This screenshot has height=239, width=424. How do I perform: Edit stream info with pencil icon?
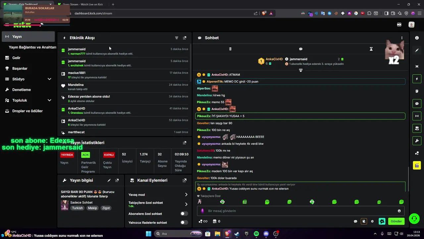[x=109, y=180]
